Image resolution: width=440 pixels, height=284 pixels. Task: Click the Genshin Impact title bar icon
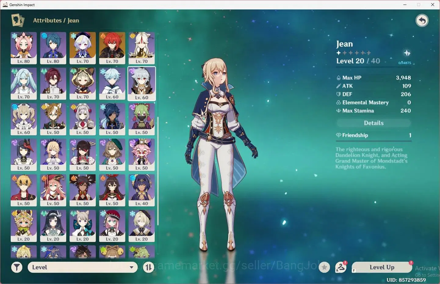click(5, 5)
